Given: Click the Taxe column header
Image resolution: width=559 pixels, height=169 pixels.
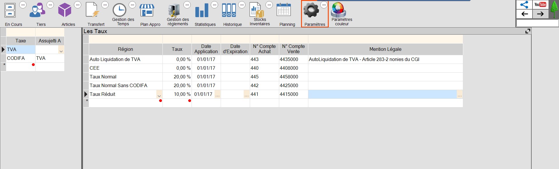Looking at the screenshot, I should (21, 41).
